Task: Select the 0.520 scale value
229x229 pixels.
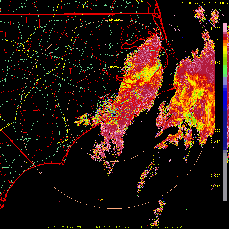Action: pos(216,131)
